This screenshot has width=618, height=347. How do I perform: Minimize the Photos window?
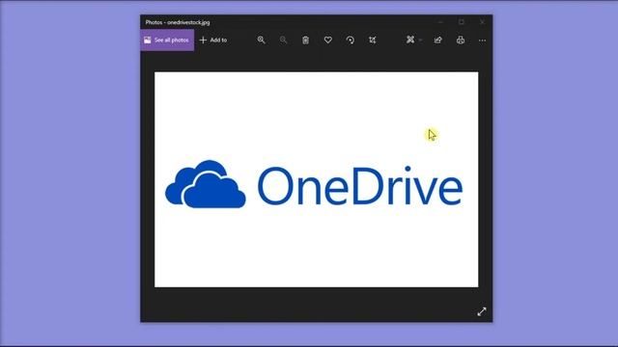(441, 22)
